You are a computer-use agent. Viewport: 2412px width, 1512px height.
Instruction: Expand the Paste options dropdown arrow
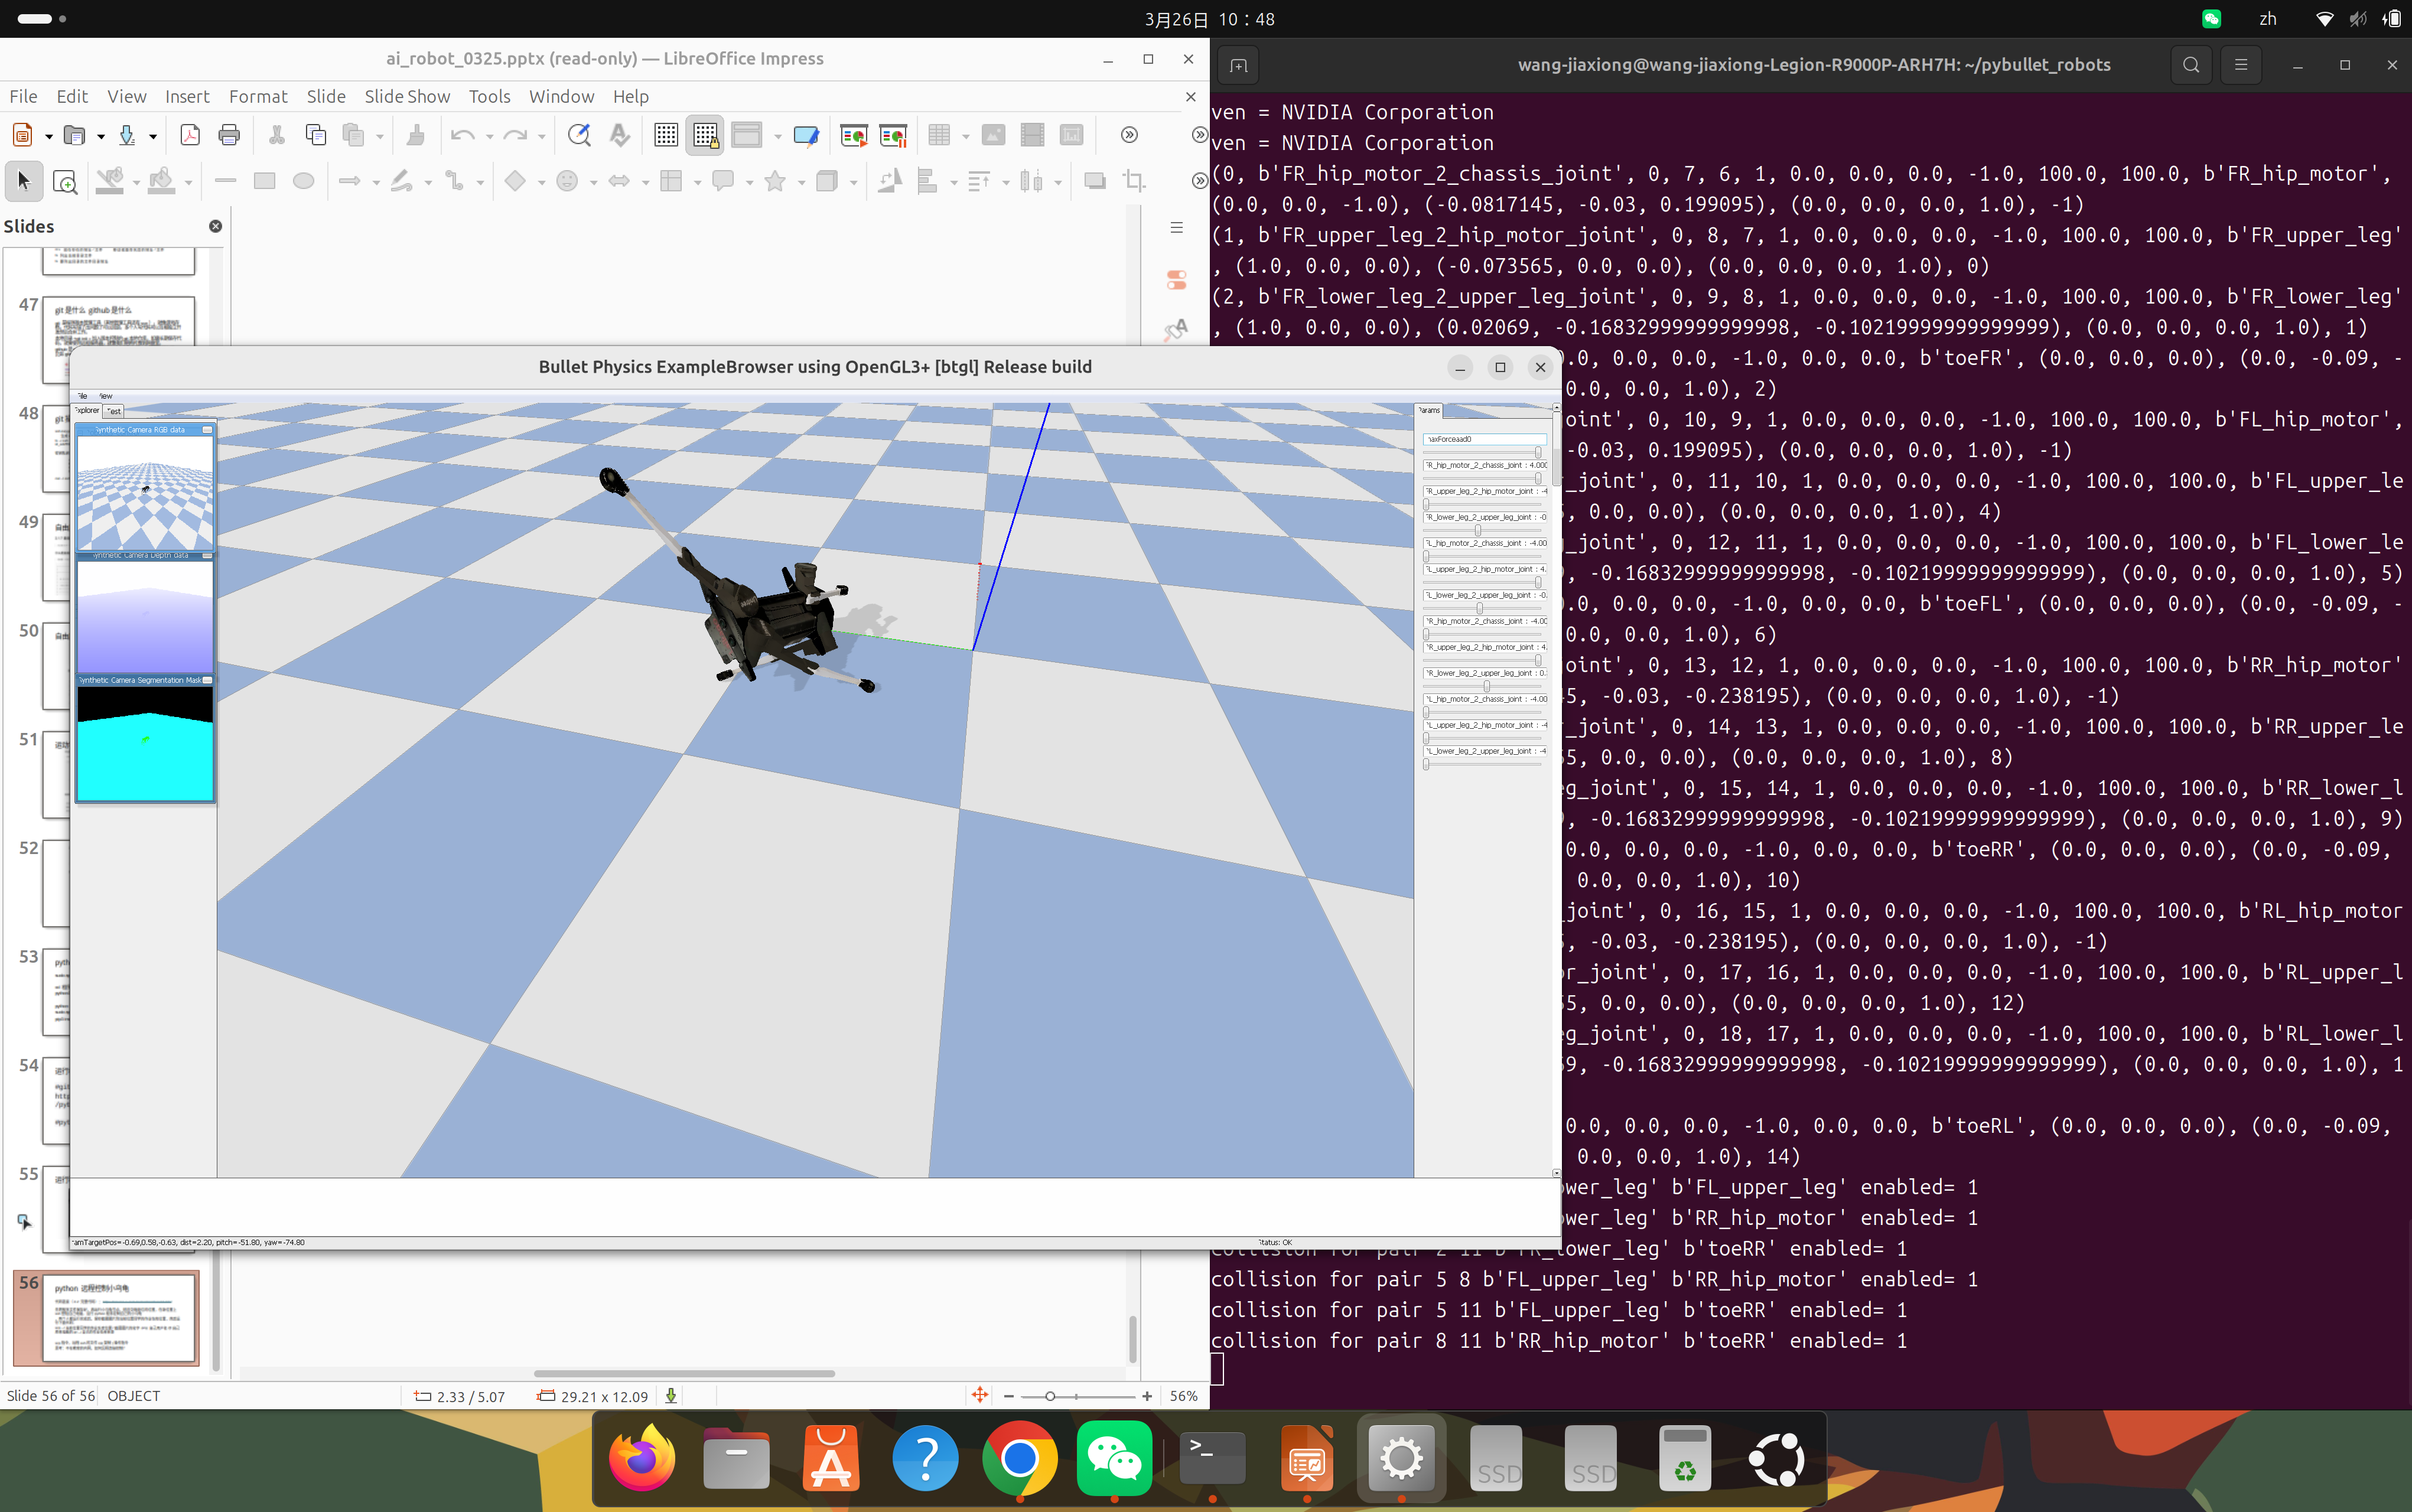pos(379,136)
